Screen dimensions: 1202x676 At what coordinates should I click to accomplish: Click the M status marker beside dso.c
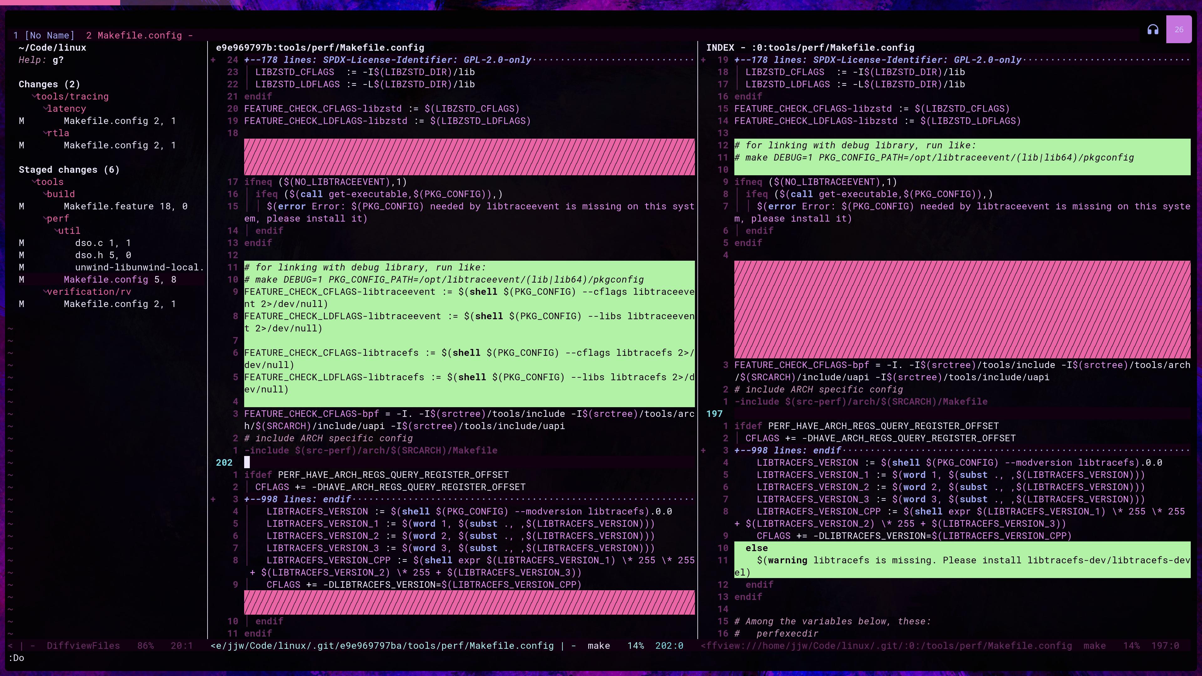tap(22, 243)
